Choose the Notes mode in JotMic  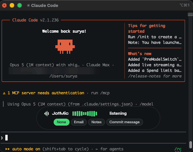(96, 122)
